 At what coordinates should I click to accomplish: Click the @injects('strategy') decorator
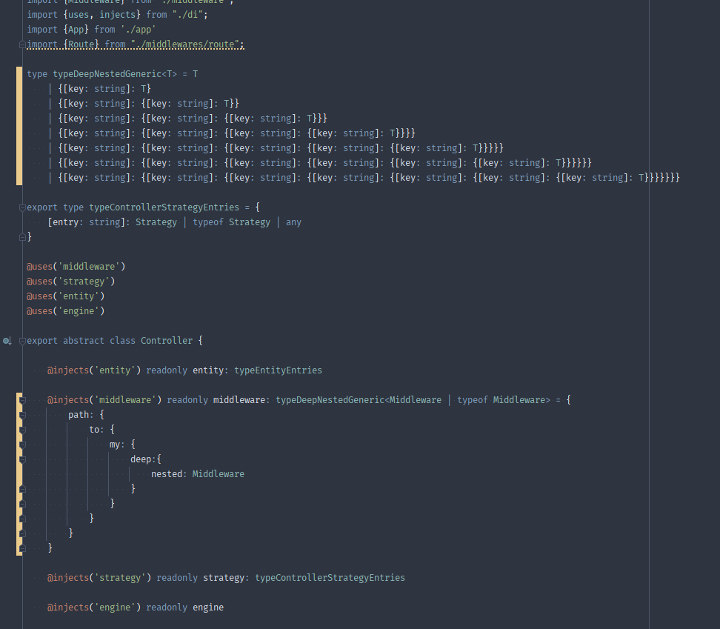point(99,578)
